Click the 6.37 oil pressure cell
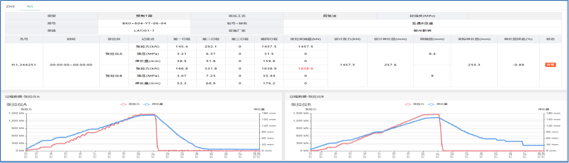569x163 pixels. tap(211, 53)
